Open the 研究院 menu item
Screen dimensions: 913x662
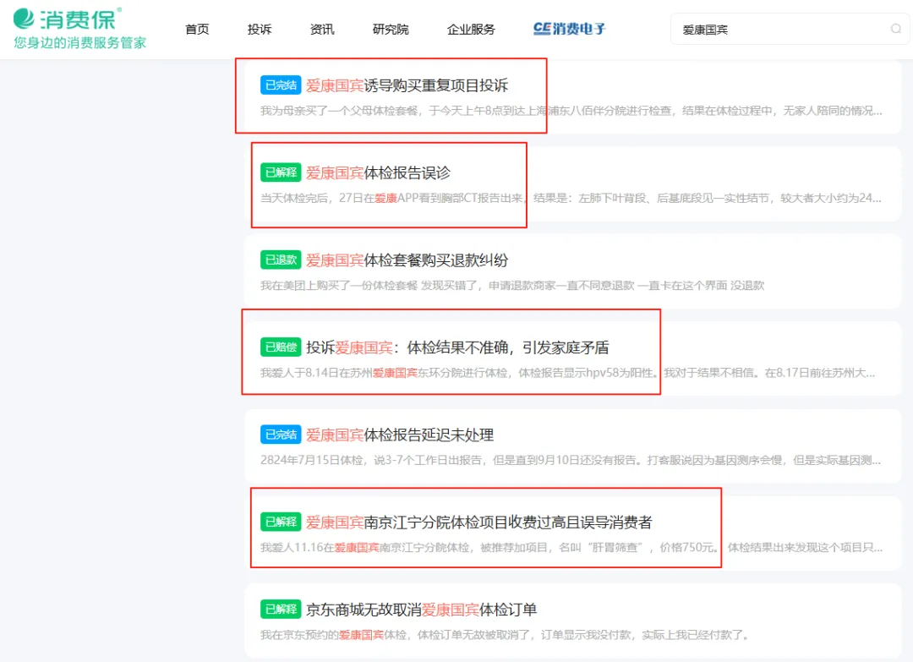click(x=391, y=29)
